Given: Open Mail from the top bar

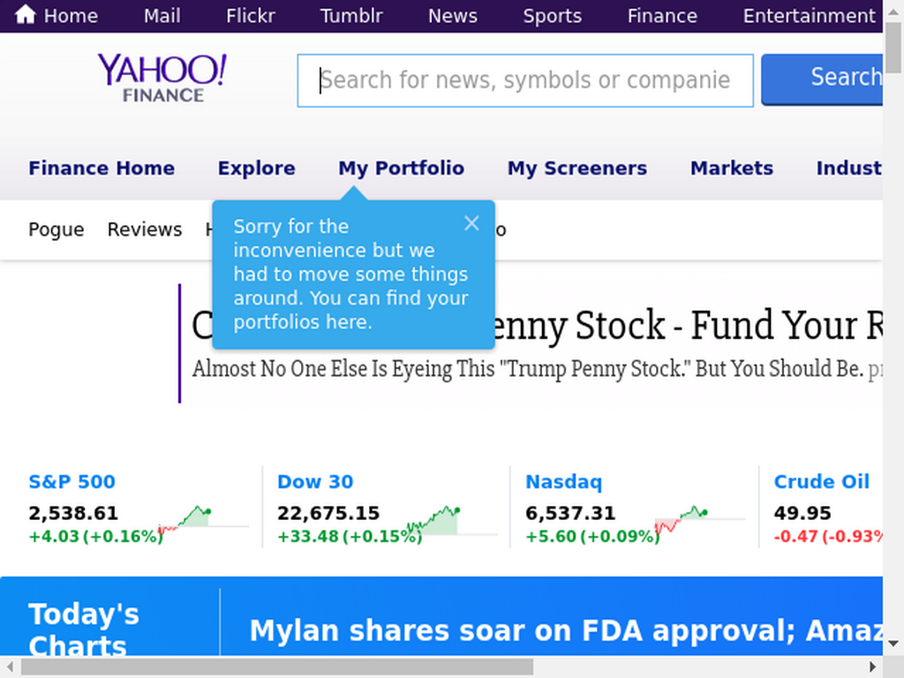Looking at the screenshot, I should [x=162, y=16].
